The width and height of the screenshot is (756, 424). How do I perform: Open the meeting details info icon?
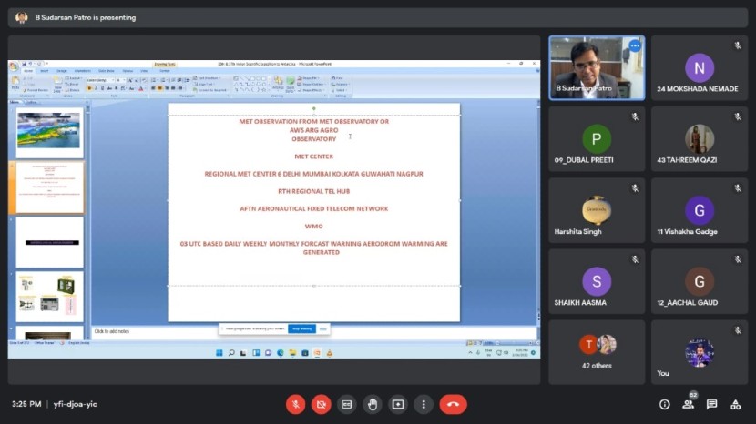pos(664,404)
